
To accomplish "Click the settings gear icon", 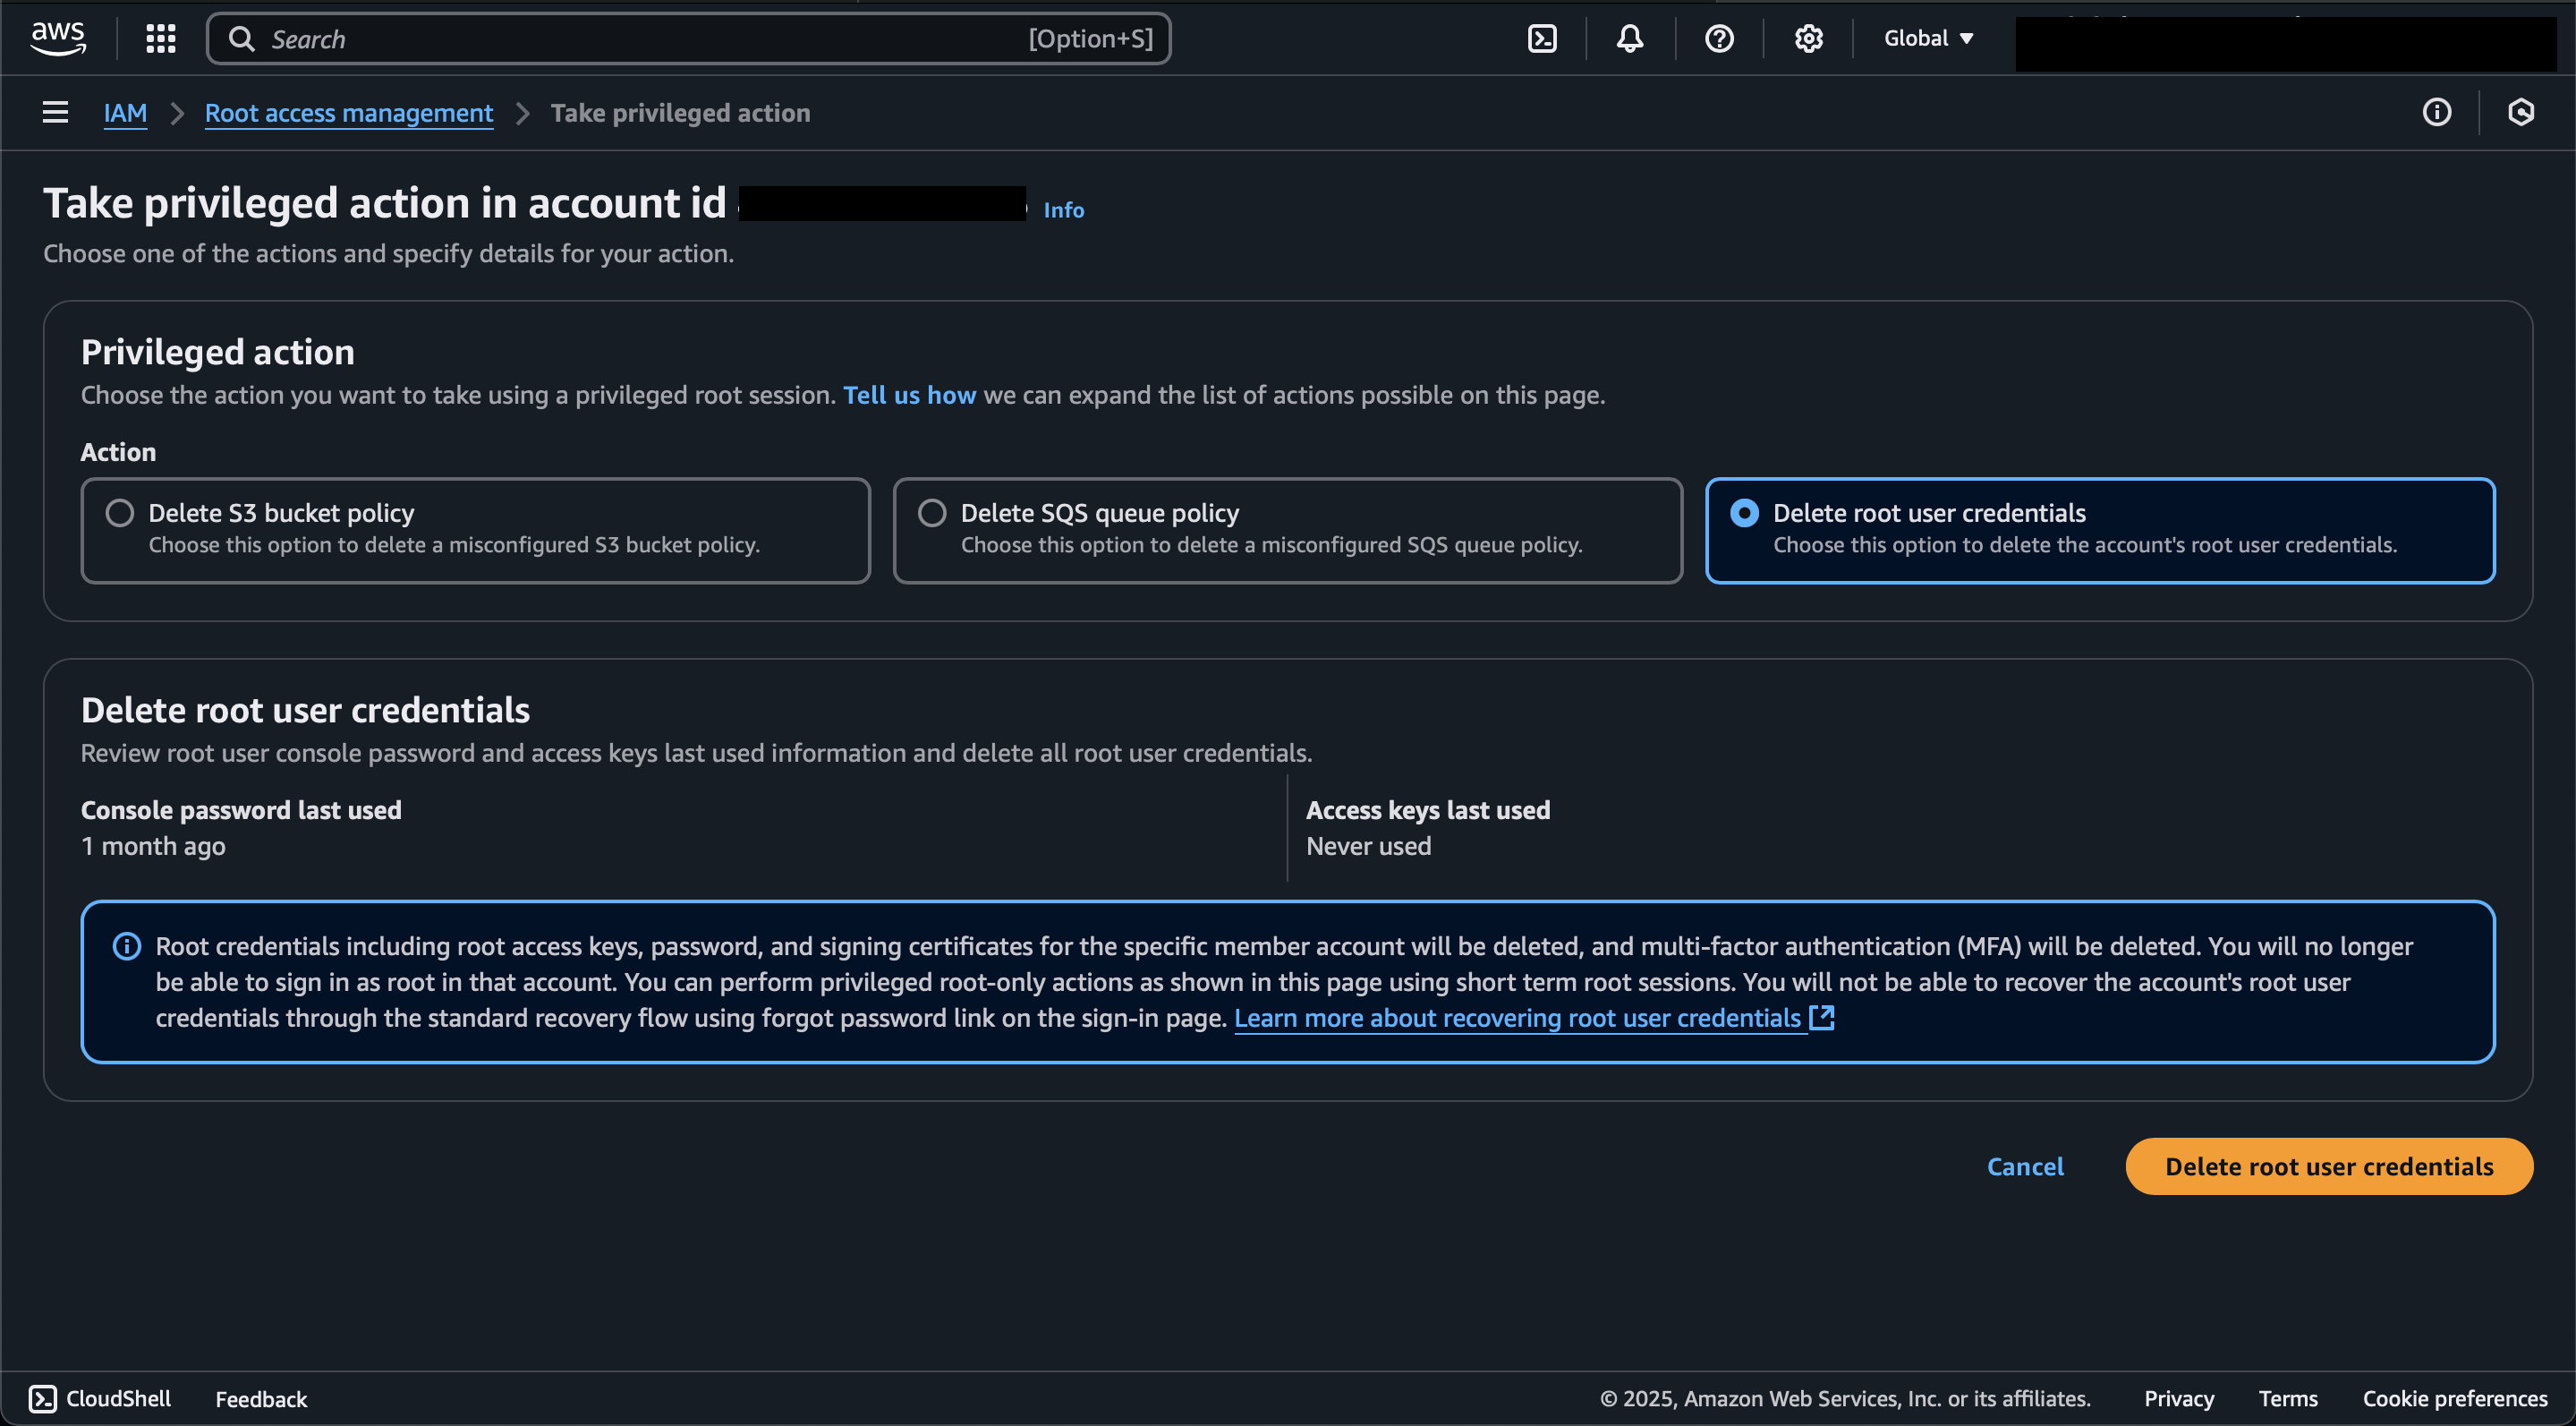I will (x=1807, y=38).
